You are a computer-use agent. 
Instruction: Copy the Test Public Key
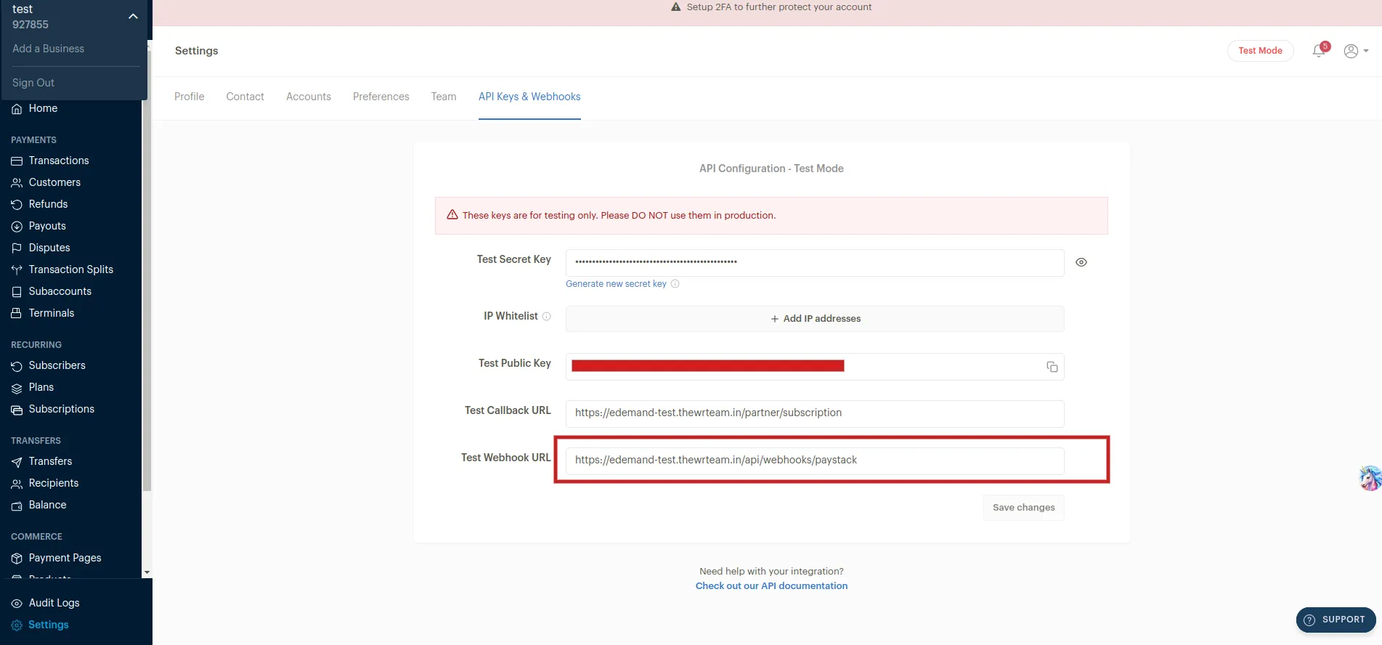click(x=1052, y=367)
